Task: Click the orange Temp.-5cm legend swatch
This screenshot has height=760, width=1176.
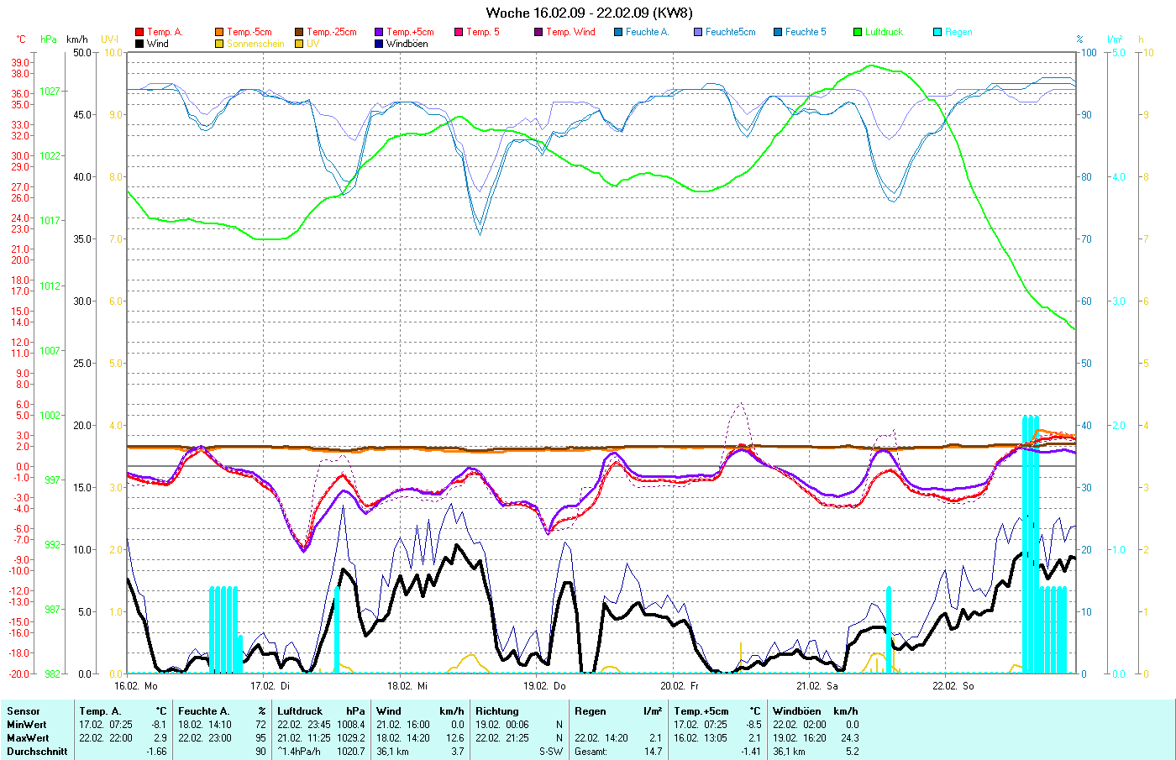Action: point(219,32)
